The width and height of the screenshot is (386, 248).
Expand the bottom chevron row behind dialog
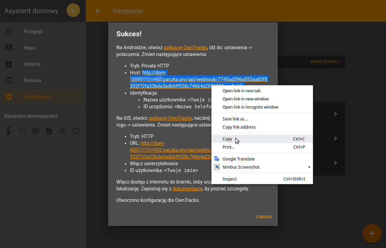[x=335, y=163]
